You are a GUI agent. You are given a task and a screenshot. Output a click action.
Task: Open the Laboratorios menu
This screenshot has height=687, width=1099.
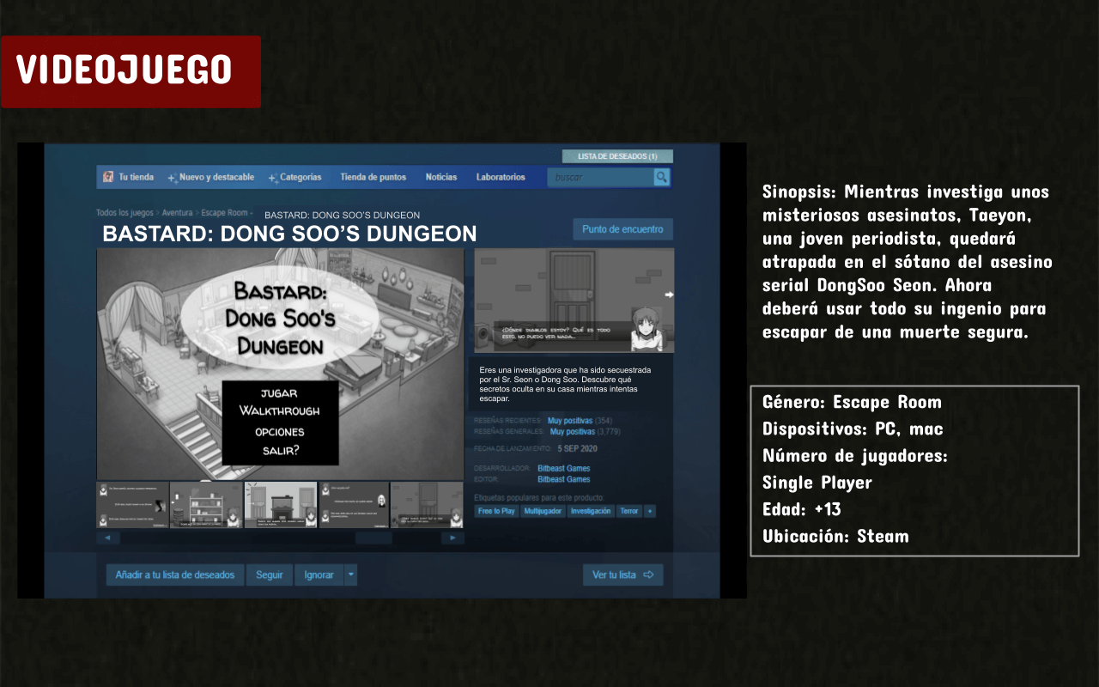(x=501, y=177)
